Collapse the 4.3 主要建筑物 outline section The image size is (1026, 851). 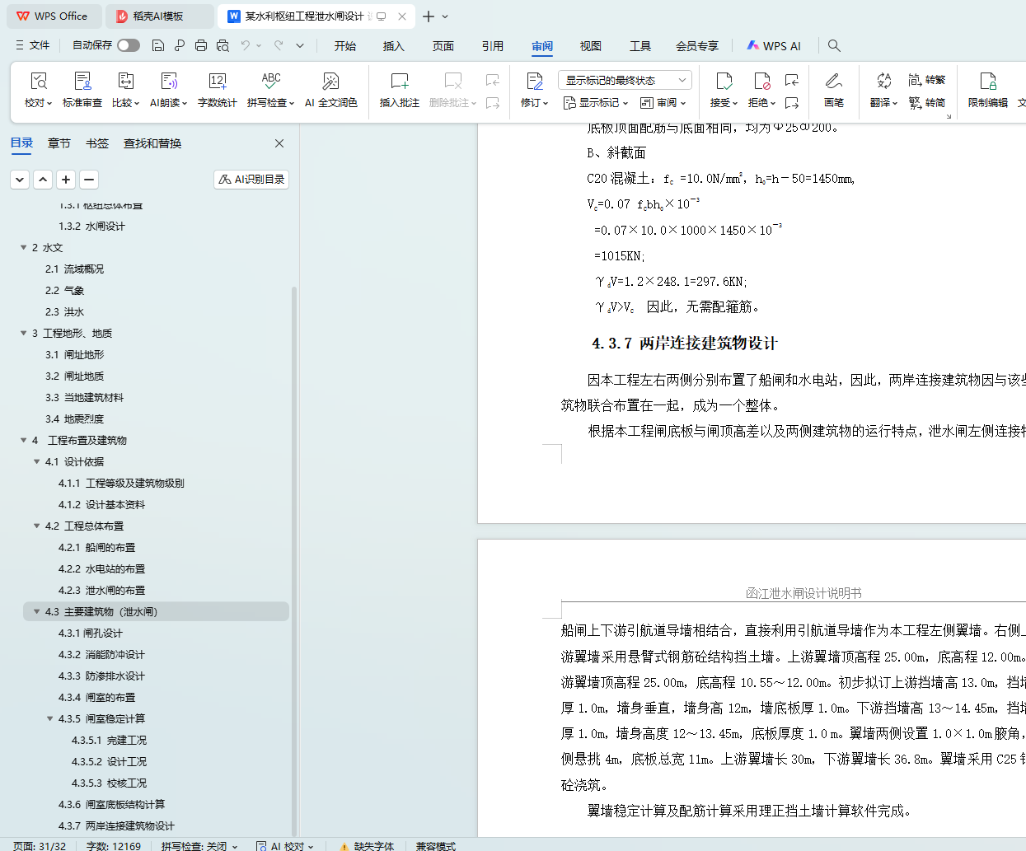pyautogui.click(x=36, y=611)
